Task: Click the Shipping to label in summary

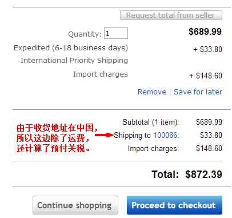Action: pyautogui.click(x=132, y=135)
